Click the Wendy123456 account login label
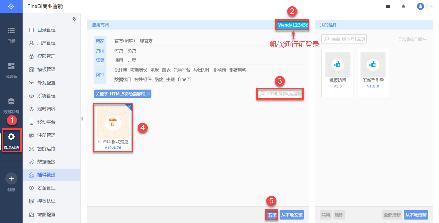439x223 pixels. tap(293, 25)
